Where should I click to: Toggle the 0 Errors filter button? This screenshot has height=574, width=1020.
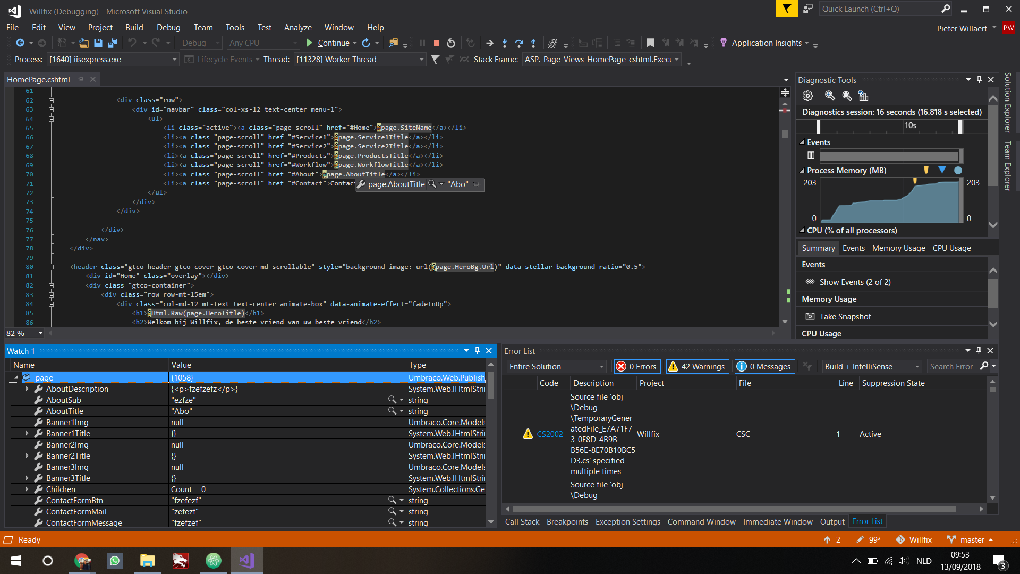(x=636, y=367)
